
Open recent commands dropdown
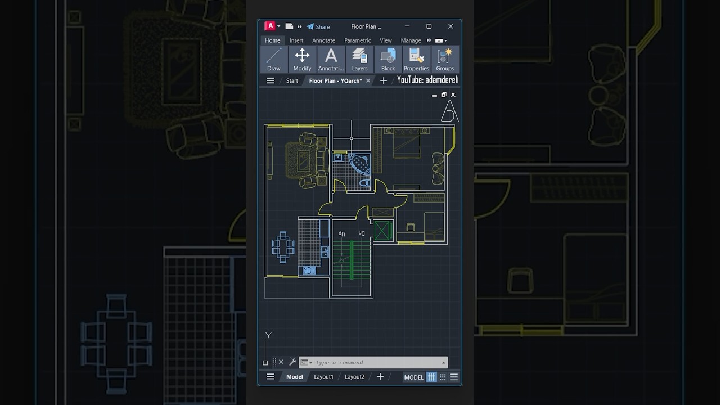(x=307, y=363)
